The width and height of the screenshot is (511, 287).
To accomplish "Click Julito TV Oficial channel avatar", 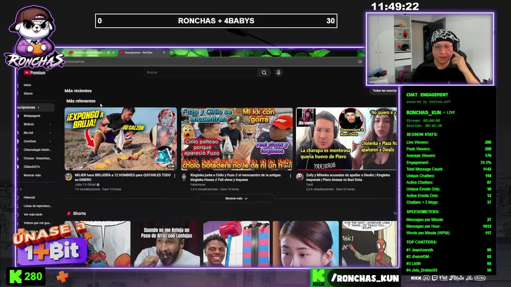I will [x=68, y=177].
